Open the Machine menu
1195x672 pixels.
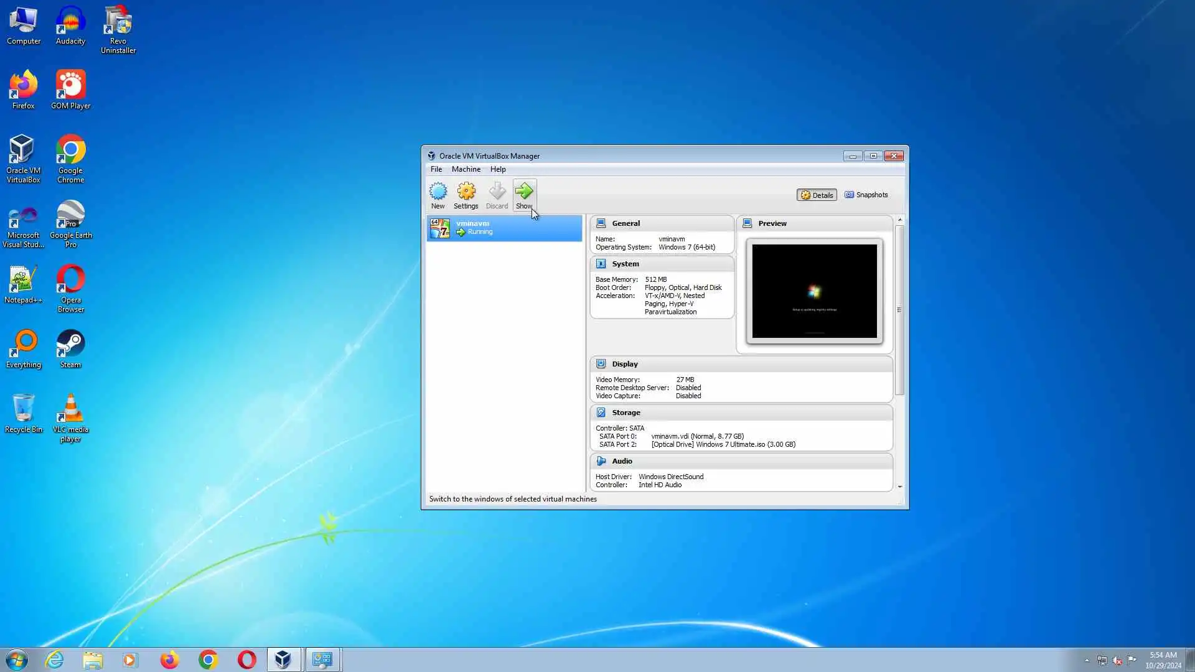[x=466, y=169]
